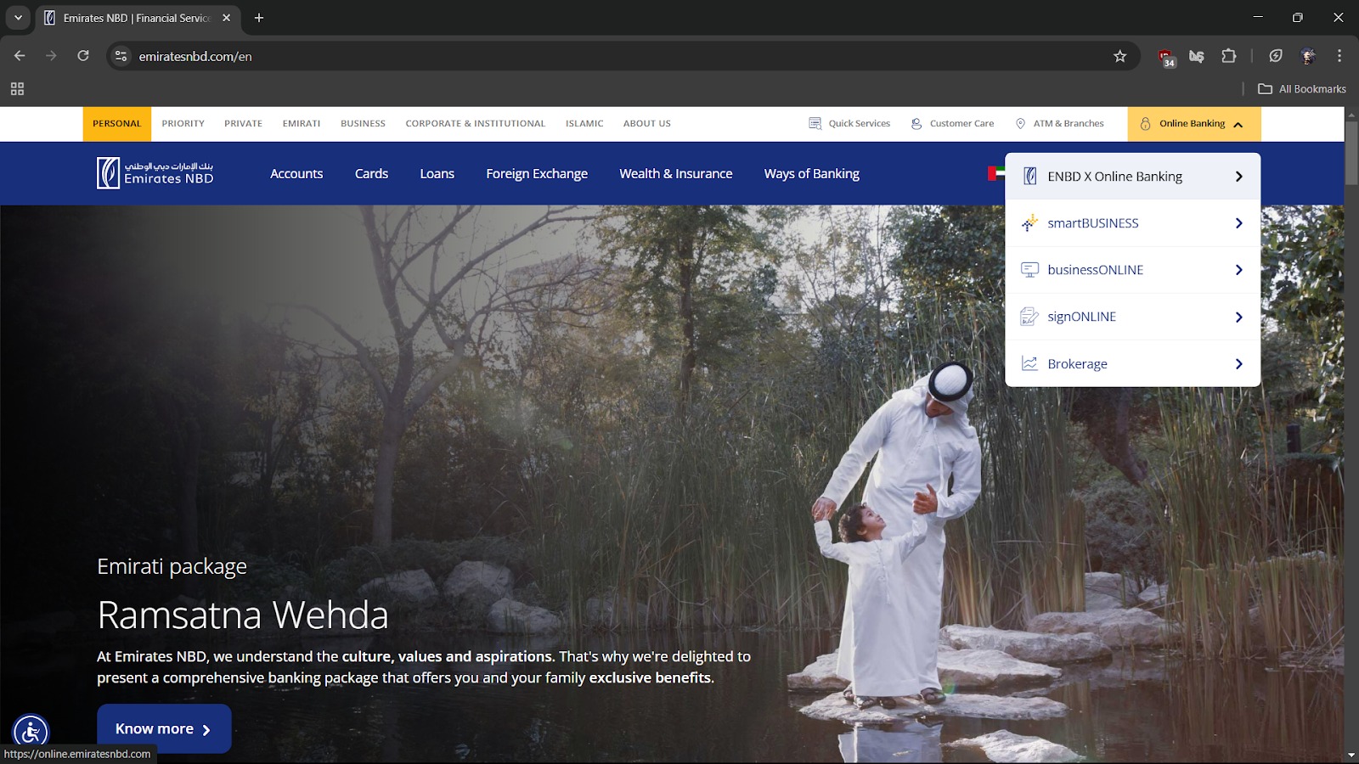Click the UAE flag icon
This screenshot has width=1359, height=764.
995,173
